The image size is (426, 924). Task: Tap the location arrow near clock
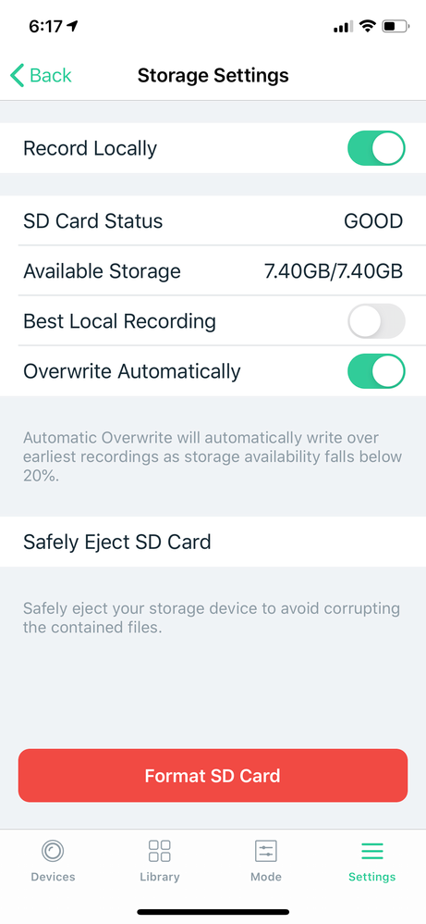click(72, 26)
